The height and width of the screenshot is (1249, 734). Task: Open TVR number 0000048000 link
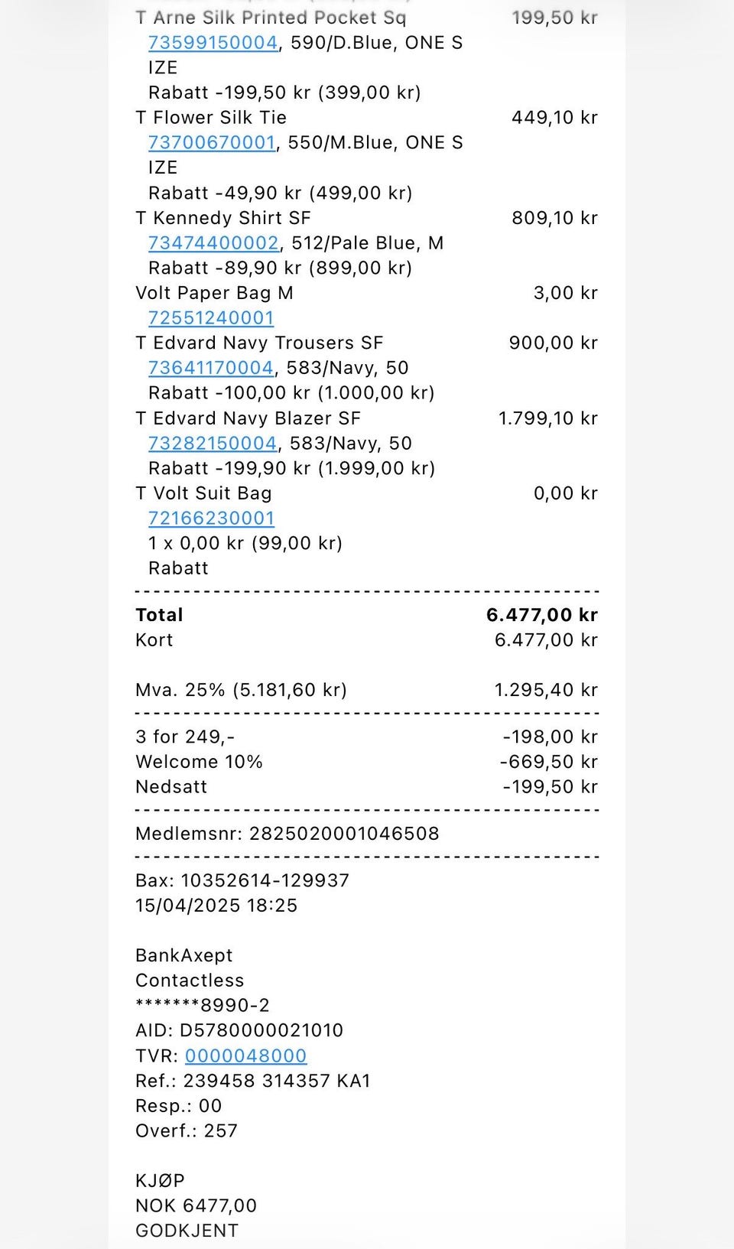tap(245, 1055)
